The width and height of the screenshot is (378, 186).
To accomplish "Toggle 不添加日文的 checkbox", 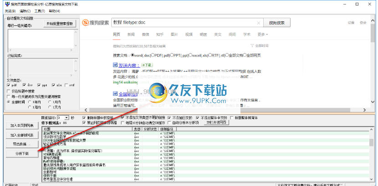I will pos(169,118).
